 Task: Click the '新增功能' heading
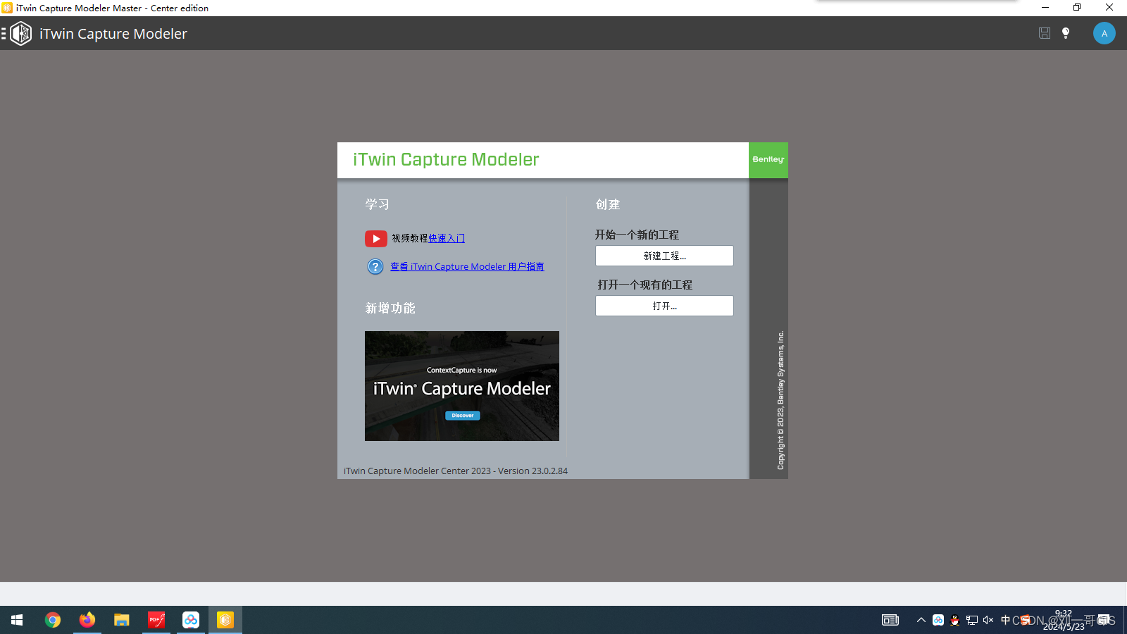click(390, 309)
